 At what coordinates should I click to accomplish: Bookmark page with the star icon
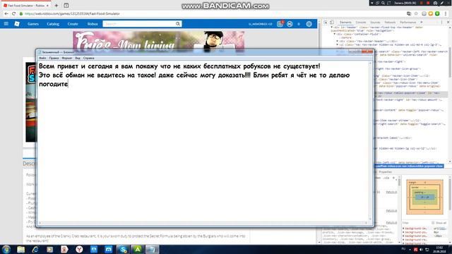(416, 13)
